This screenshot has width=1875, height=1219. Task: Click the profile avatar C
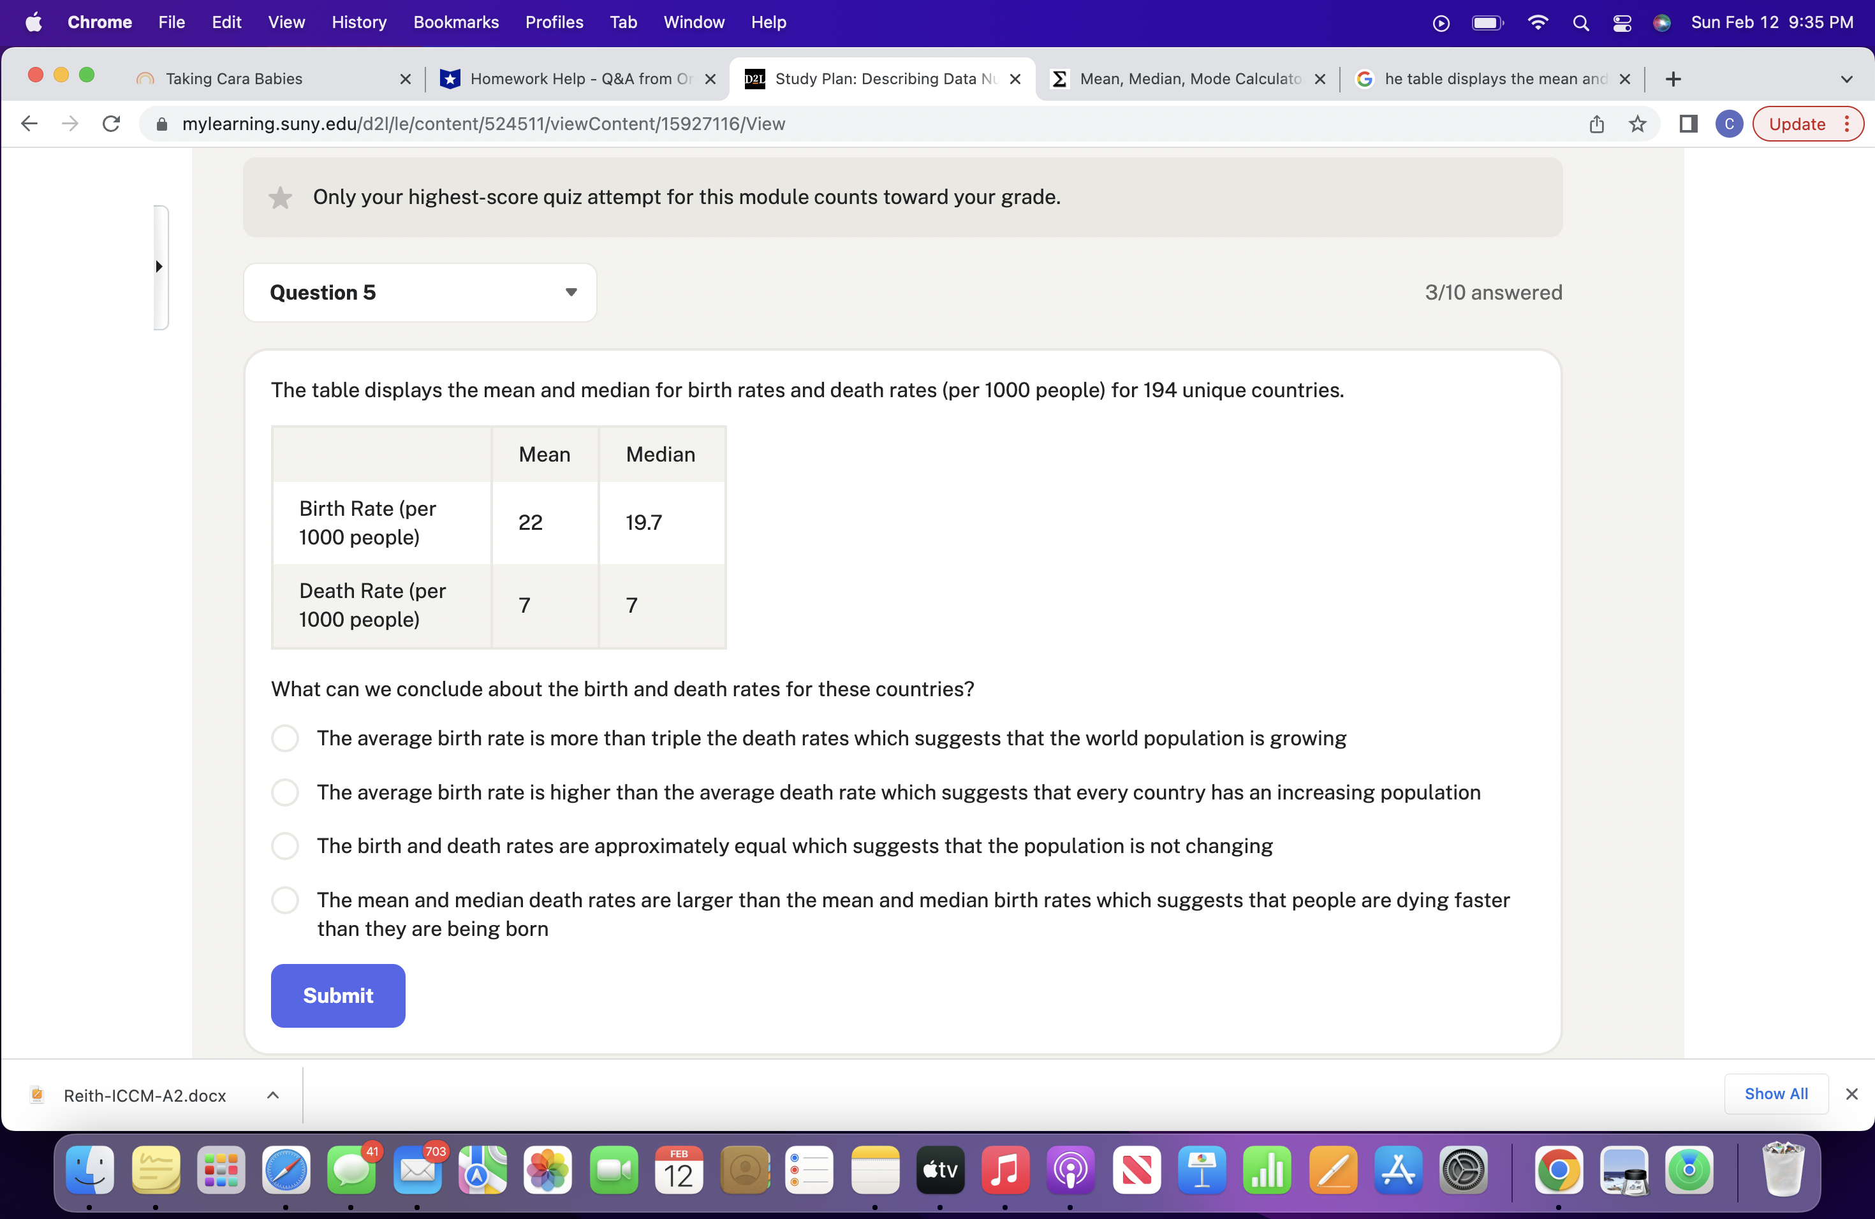click(1728, 124)
